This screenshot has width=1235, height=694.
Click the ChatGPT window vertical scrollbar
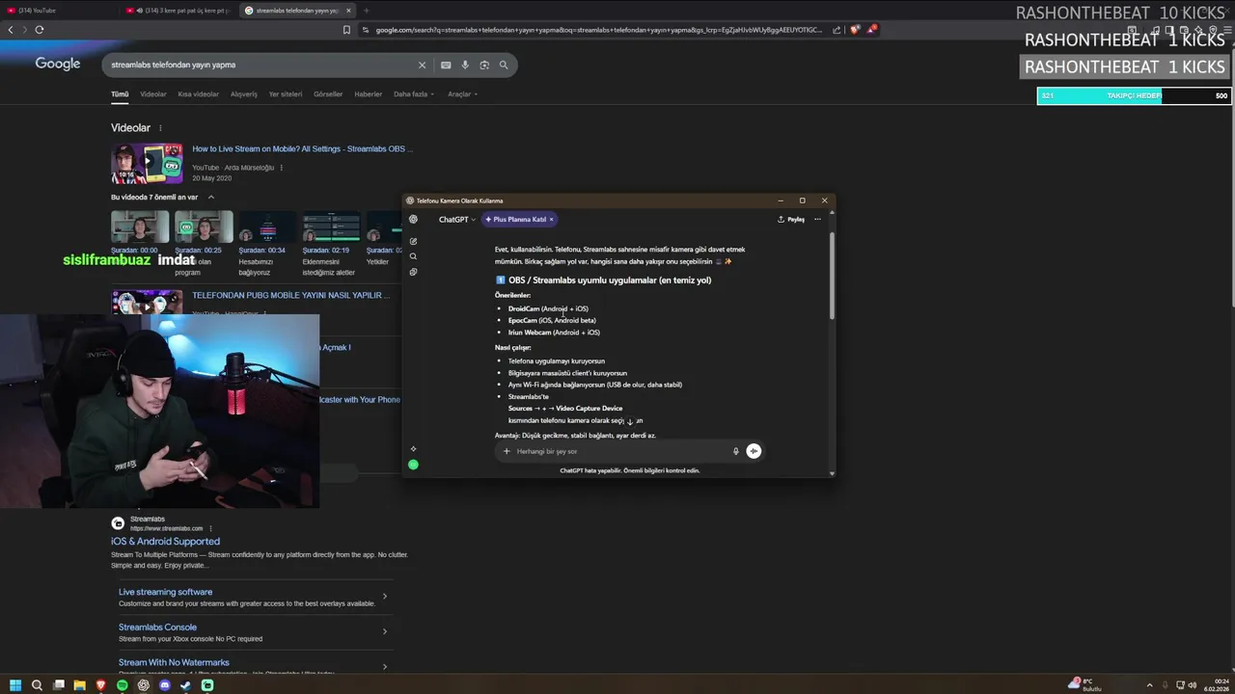pos(832,277)
